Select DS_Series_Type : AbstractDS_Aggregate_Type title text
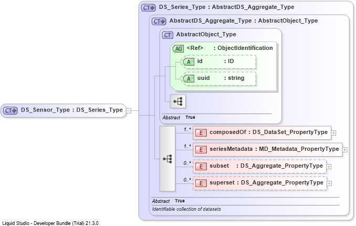Screen dimensions: 356x226 click(226, 7)
